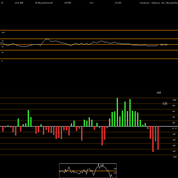Click the -100 label on MR axis
The image size is (178, 178).
coord(174,157)
